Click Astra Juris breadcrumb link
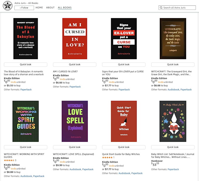Image resolution: width=199 pixels, height=181 pixels. [20, 3]
